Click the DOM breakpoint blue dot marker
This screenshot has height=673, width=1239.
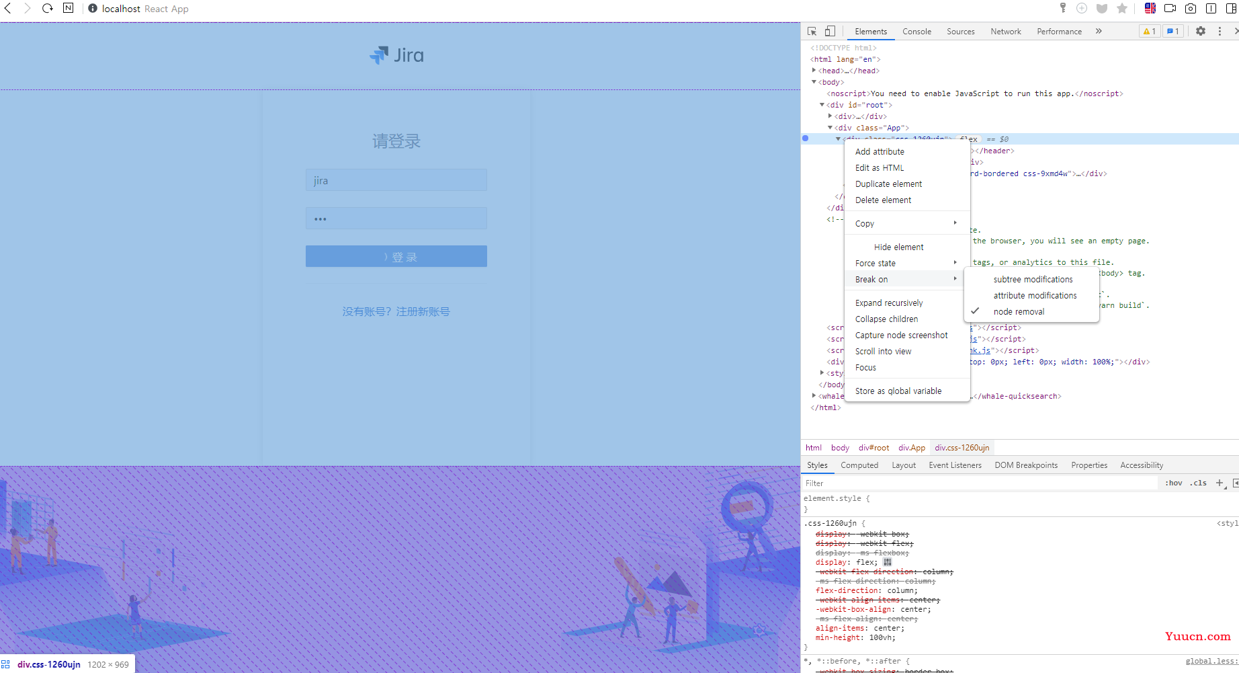pos(805,138)
